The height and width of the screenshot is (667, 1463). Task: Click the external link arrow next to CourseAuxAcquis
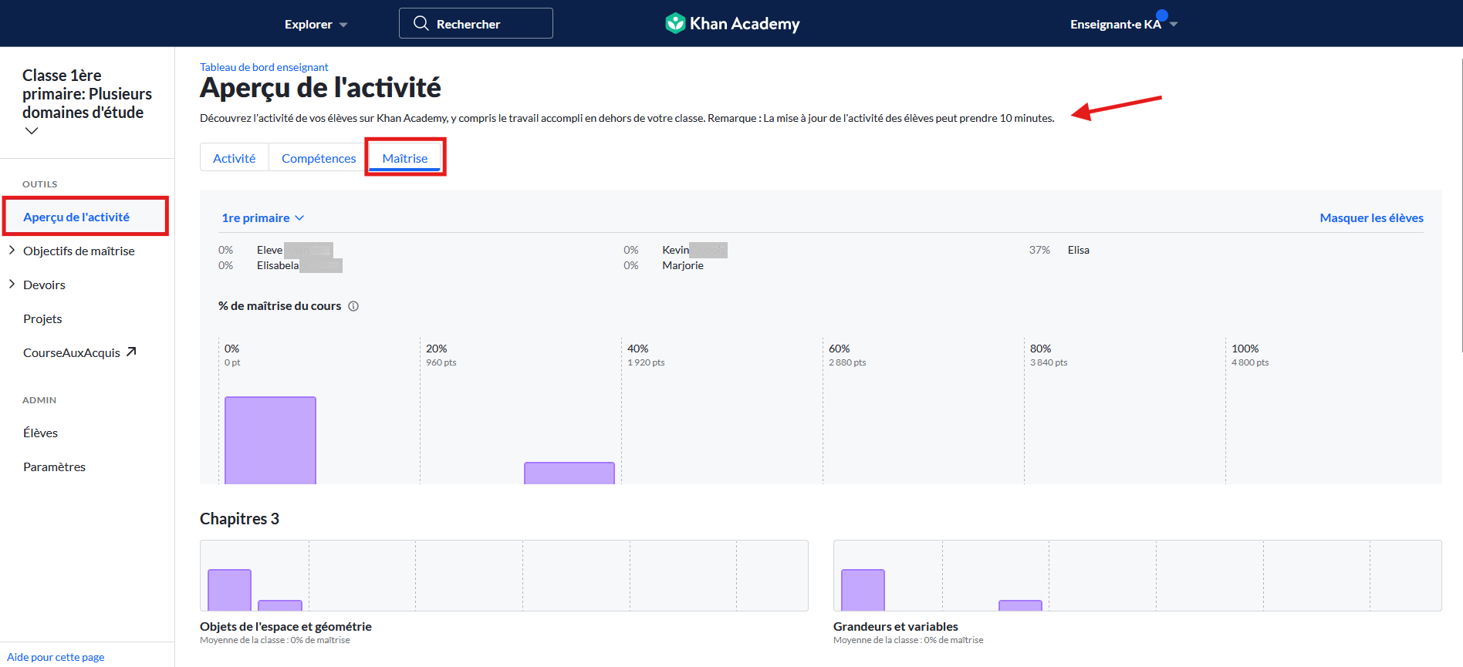131,352
